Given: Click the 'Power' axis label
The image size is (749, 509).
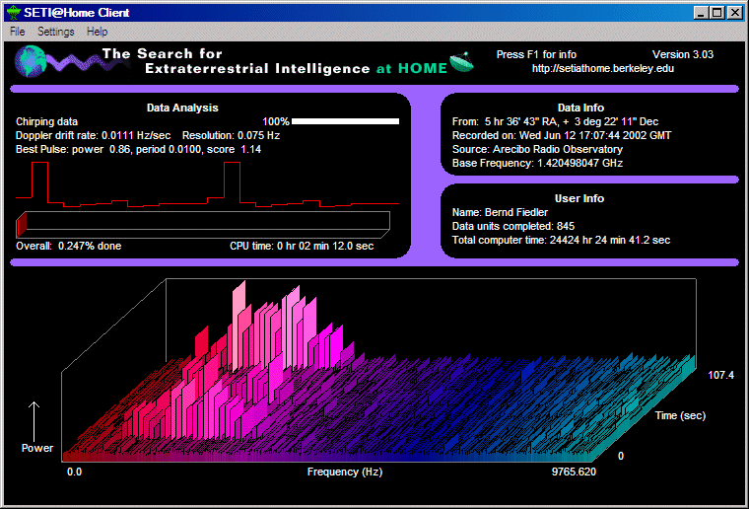Looking at the screenshot, I should (37, 448).
